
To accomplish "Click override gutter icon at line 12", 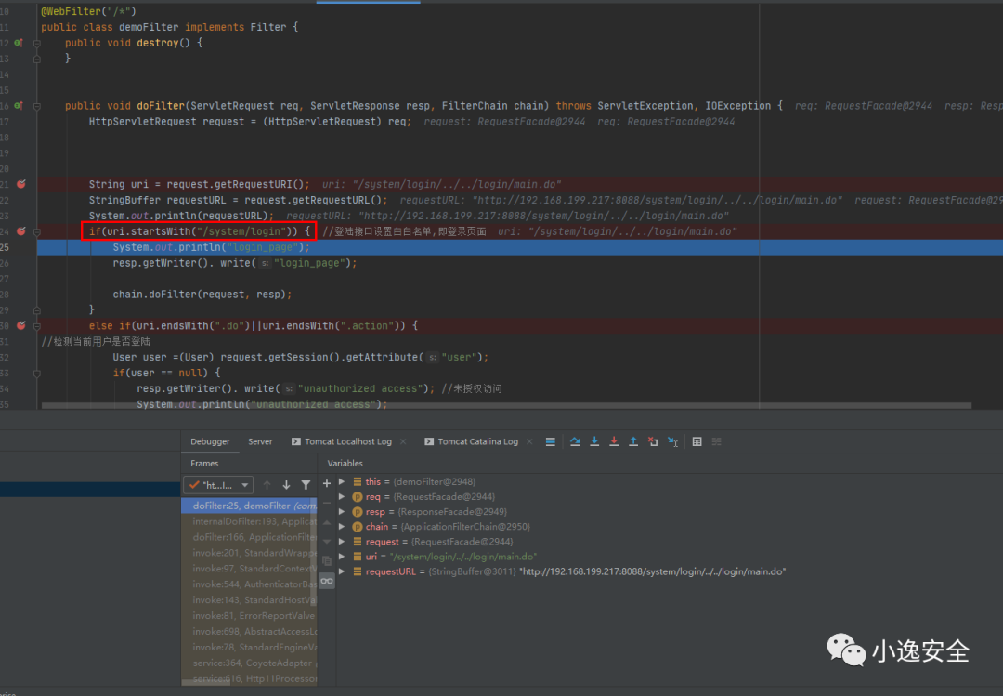I will point(19,43).
